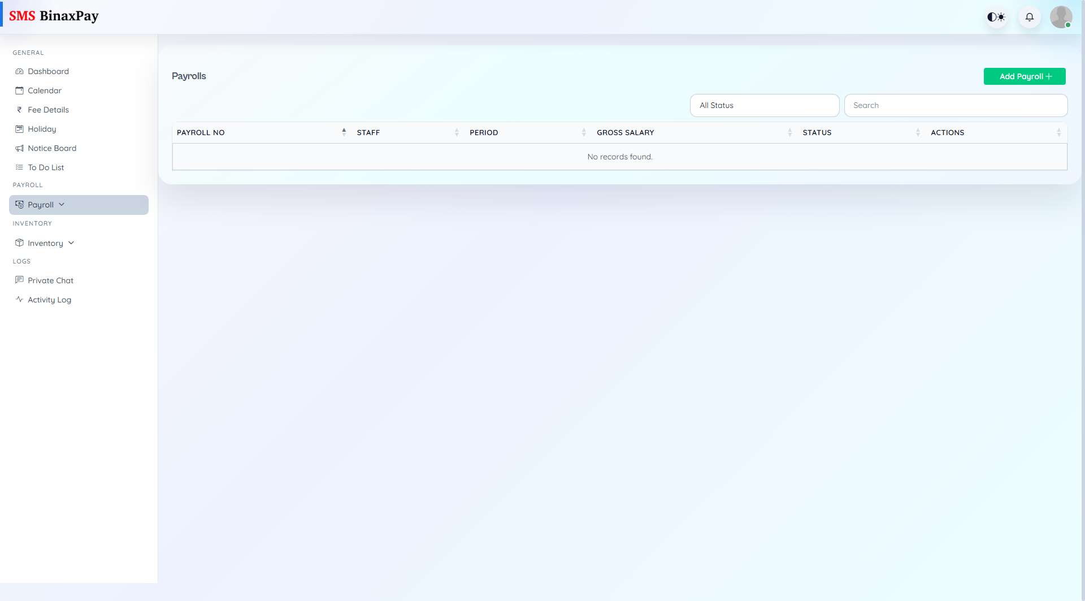Toggle sorting on the Gross Salary column

coord(790,132)
